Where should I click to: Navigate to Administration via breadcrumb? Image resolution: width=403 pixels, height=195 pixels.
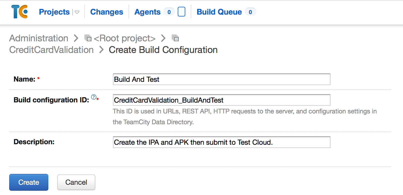coord(39,38)
